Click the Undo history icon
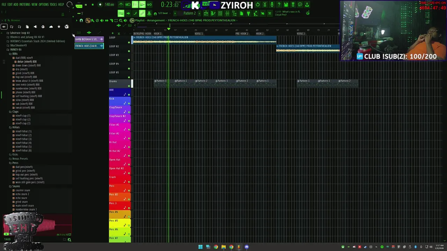The image size is (447, 251). pyautogui.click(x=258, y=5)
